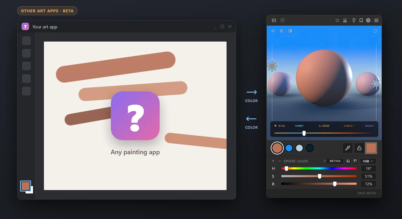Screen dimensions: 402x219
Task: Click the hue slider handle
Action: [x=286, y=169]
